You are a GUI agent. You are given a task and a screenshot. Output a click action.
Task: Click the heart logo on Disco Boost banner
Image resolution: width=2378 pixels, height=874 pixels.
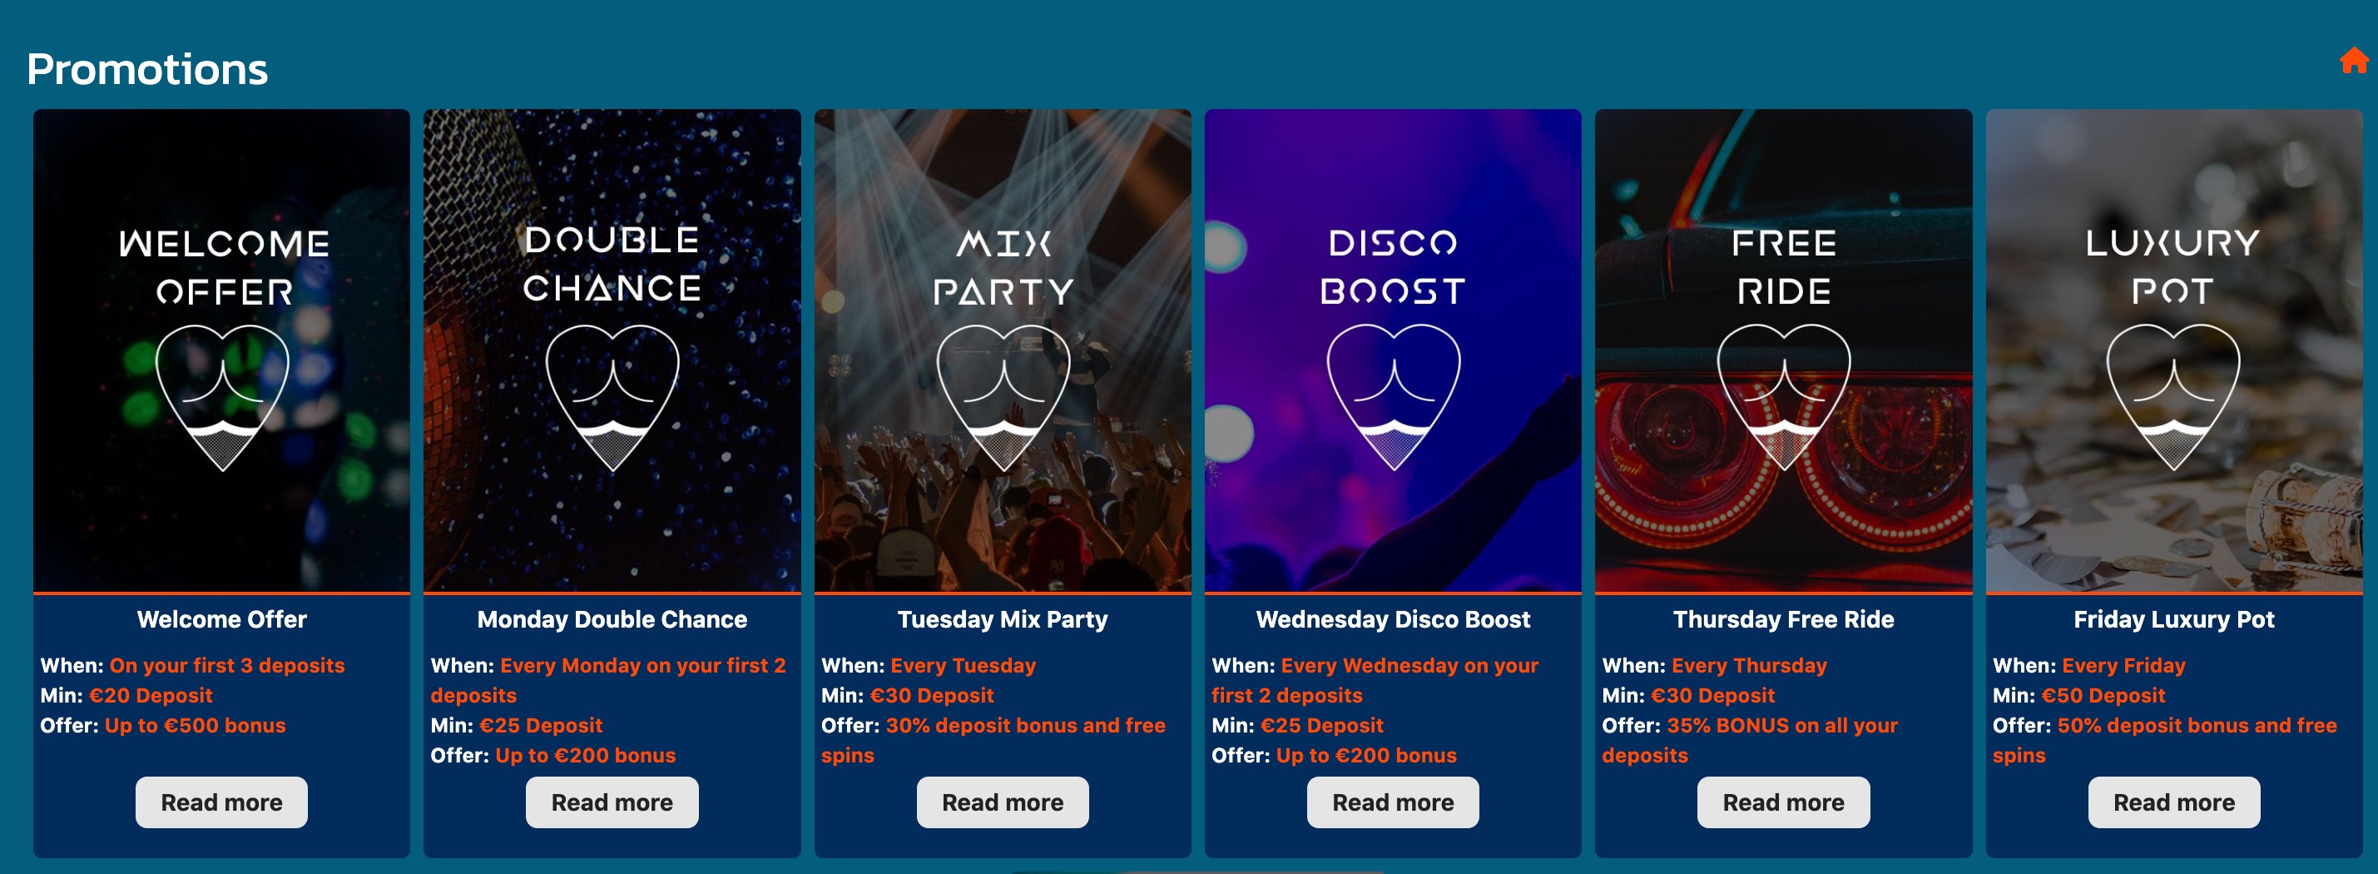point(1393,397)
